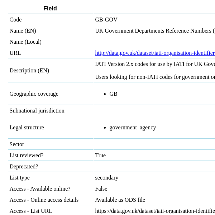Click the Code field label
The image size is (215, 215).
(x=15, y=20)
